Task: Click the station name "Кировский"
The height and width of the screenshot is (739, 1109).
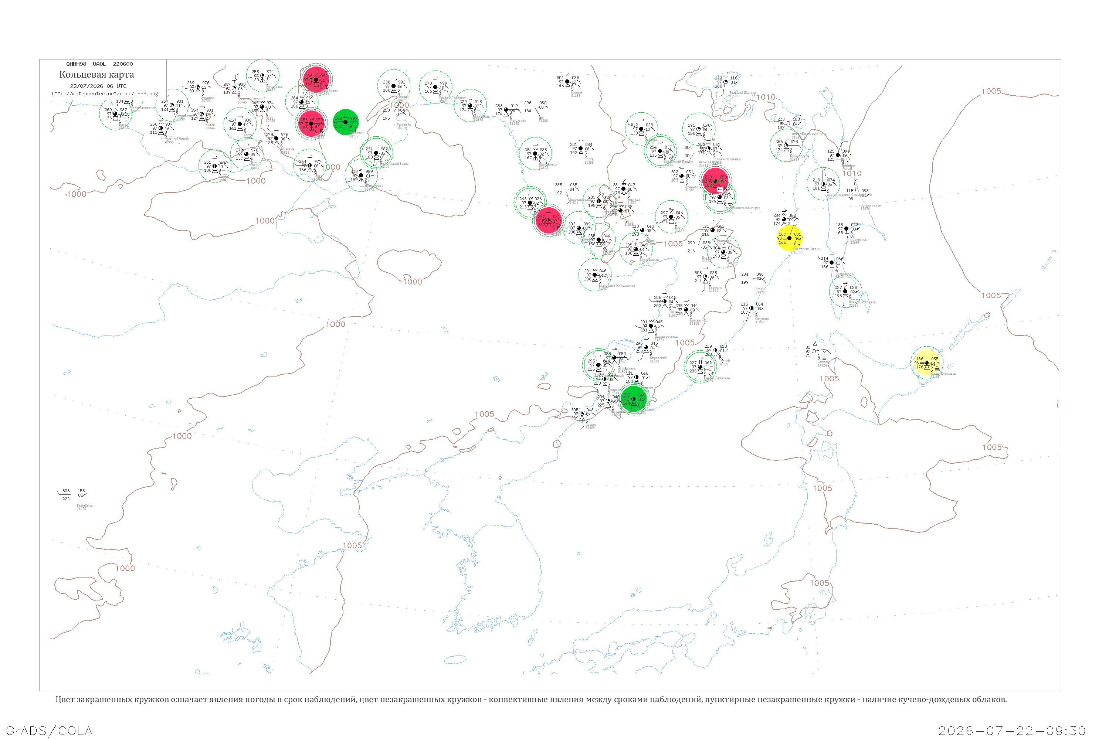Action: point(658,358)
